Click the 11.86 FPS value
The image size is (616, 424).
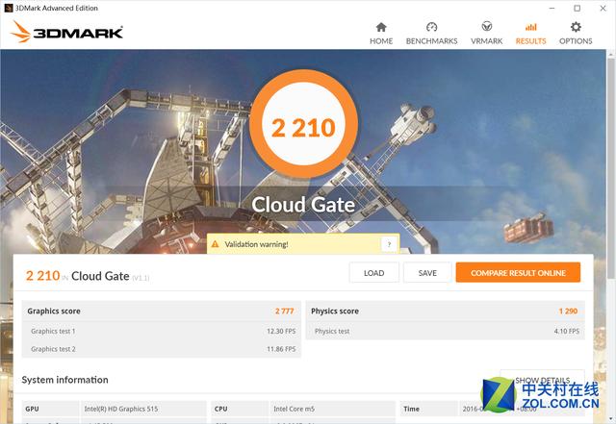pos(281,349)
